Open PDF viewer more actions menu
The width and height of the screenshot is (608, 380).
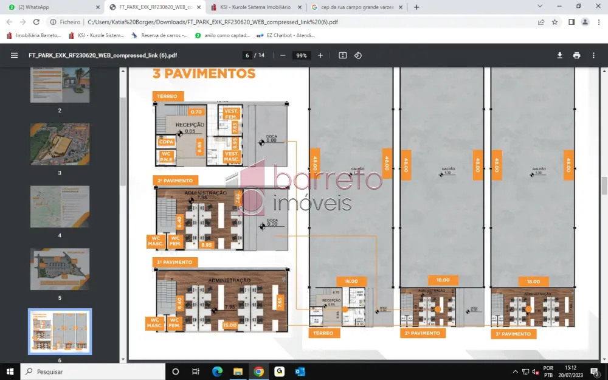pyautogui.click(x=594, y=55)
